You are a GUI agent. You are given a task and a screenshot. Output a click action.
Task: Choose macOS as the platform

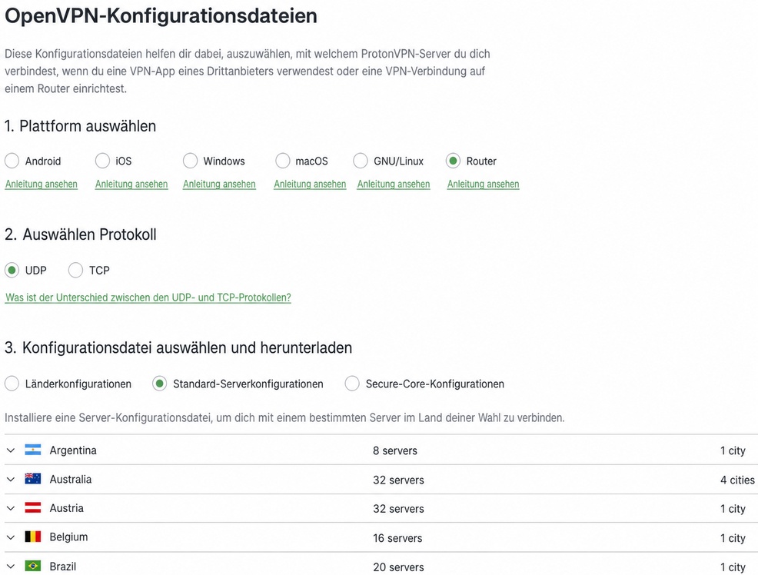tap(282, 161)
